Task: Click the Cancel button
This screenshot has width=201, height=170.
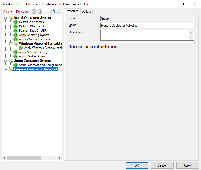Action: (162, 165)
